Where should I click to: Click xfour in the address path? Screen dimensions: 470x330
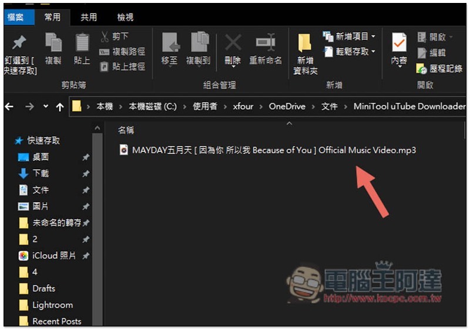243,106
